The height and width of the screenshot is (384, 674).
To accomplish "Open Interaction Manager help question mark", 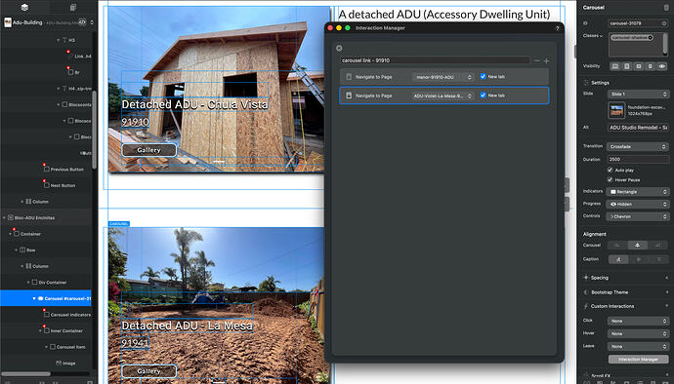I will click(x=557, y=28).
